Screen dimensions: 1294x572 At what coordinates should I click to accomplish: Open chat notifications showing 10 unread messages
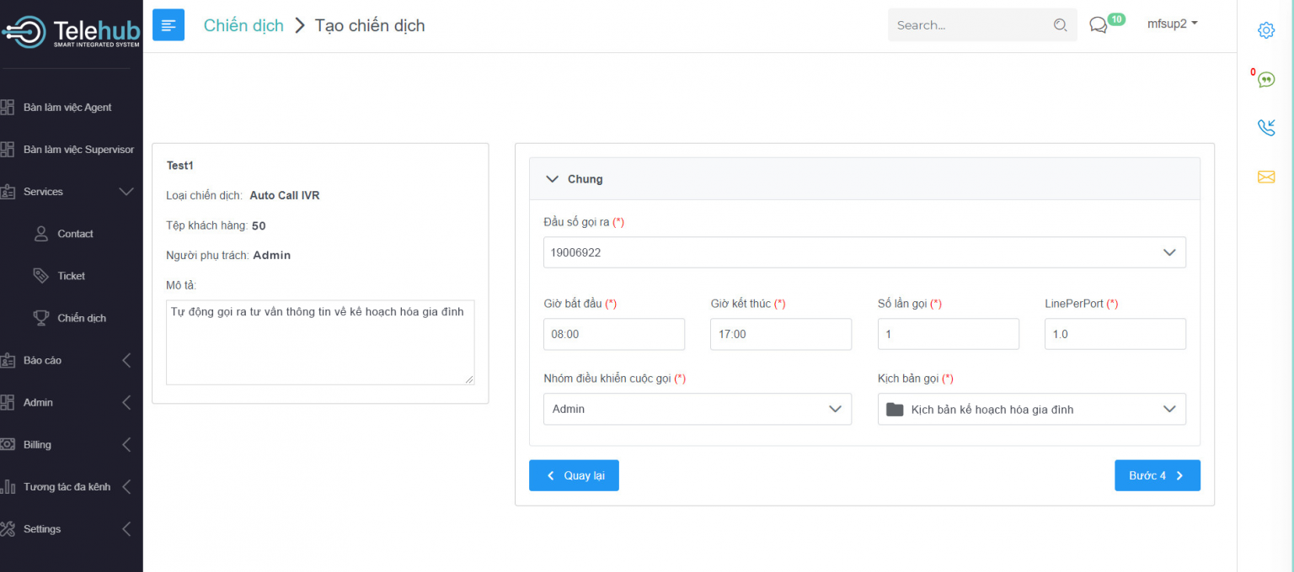click(x=1098, y=24)
